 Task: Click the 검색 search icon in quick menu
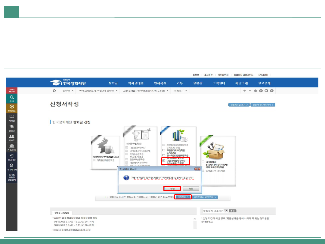pyautogui.click(x=12, y=99)
